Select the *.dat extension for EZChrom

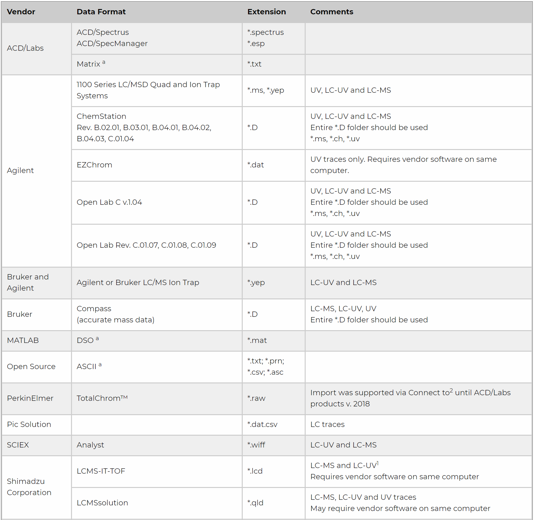coord(255,165)
